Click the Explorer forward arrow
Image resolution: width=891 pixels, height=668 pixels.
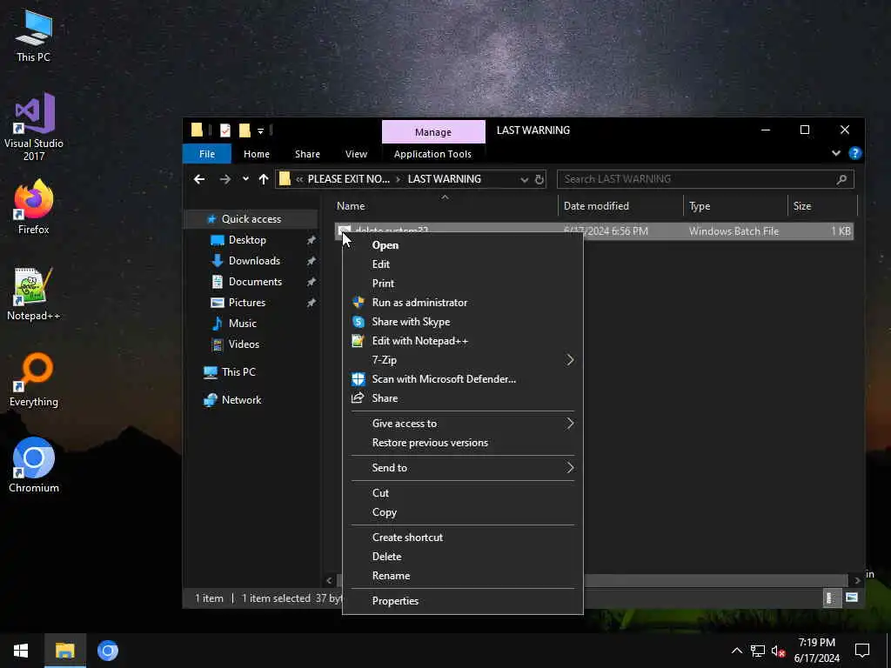(225, 179)
